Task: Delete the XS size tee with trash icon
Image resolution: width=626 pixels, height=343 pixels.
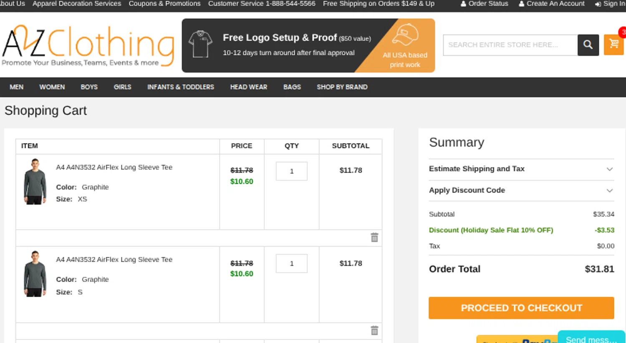Action: [374, 237]
